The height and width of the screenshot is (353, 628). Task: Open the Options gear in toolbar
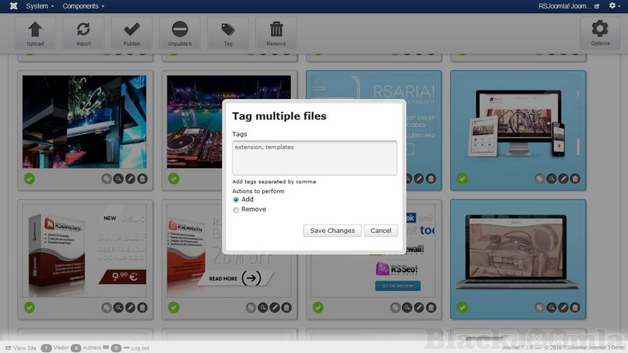coord(600,33)
